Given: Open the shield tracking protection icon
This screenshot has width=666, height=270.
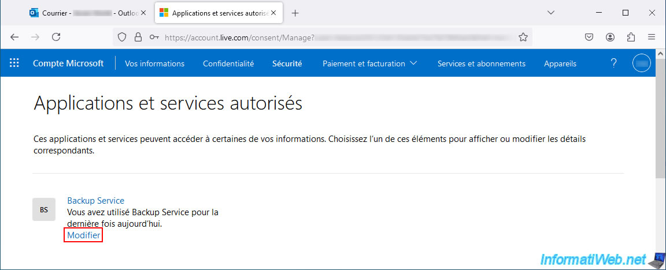Looking at the screenshot, I should (x=123, y=37).
